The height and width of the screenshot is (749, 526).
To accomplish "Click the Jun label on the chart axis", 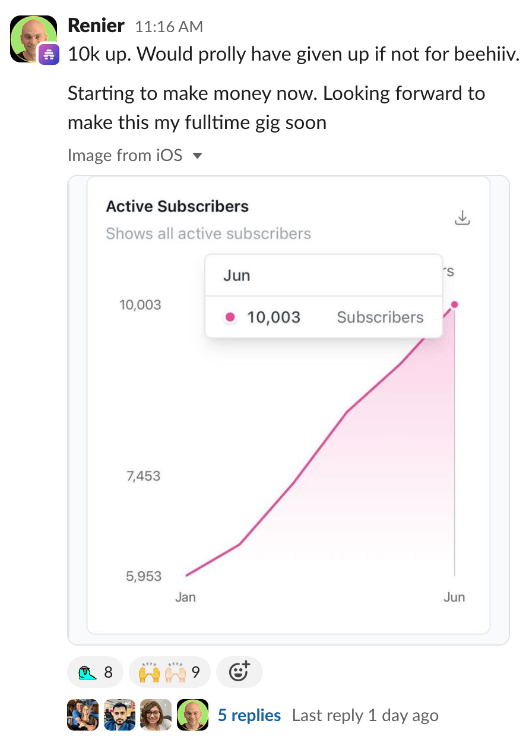I will coord(454,597).
